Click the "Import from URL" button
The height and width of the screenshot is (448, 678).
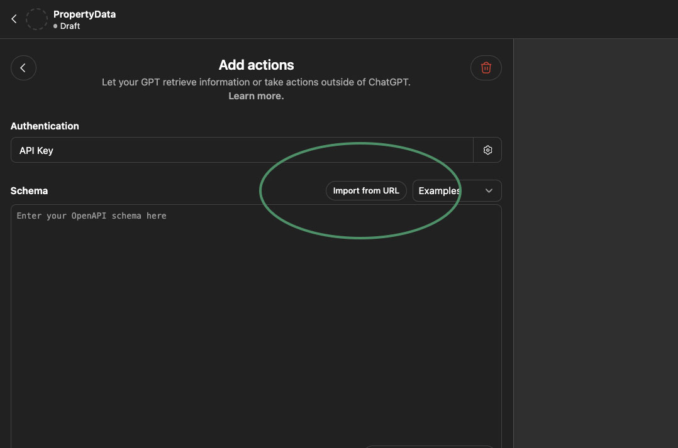pos(366,190)
